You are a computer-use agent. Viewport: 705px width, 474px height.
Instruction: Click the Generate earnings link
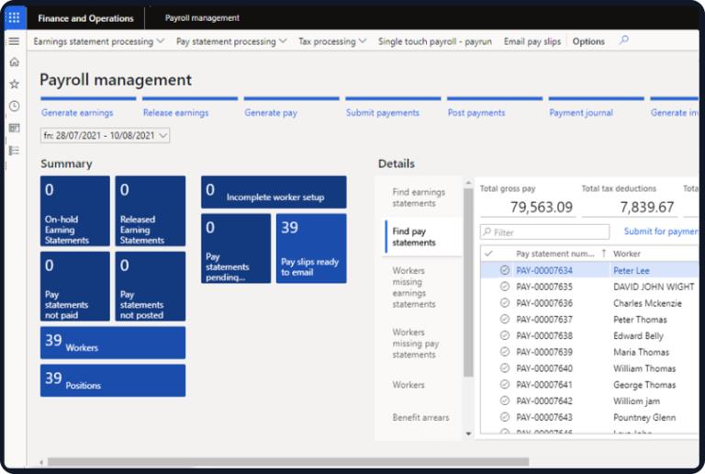pyautogui.click(x=77, y=113)
